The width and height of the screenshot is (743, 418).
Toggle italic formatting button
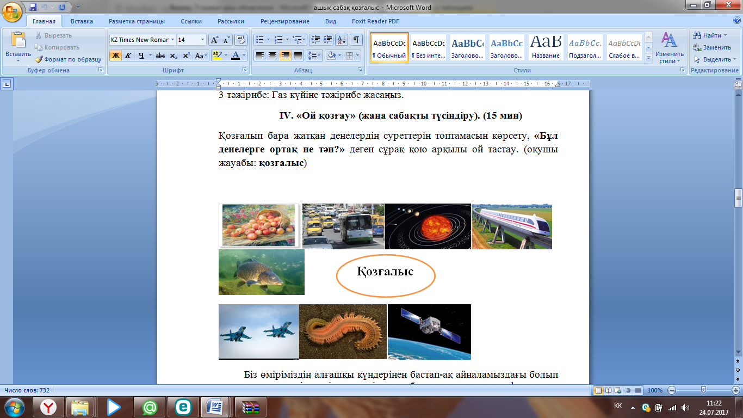[x=128, y=56]
